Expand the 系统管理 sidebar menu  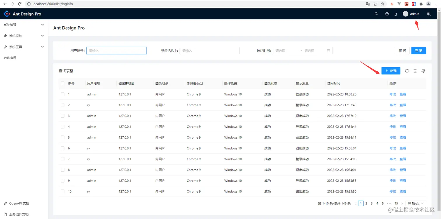coord(24,25)
